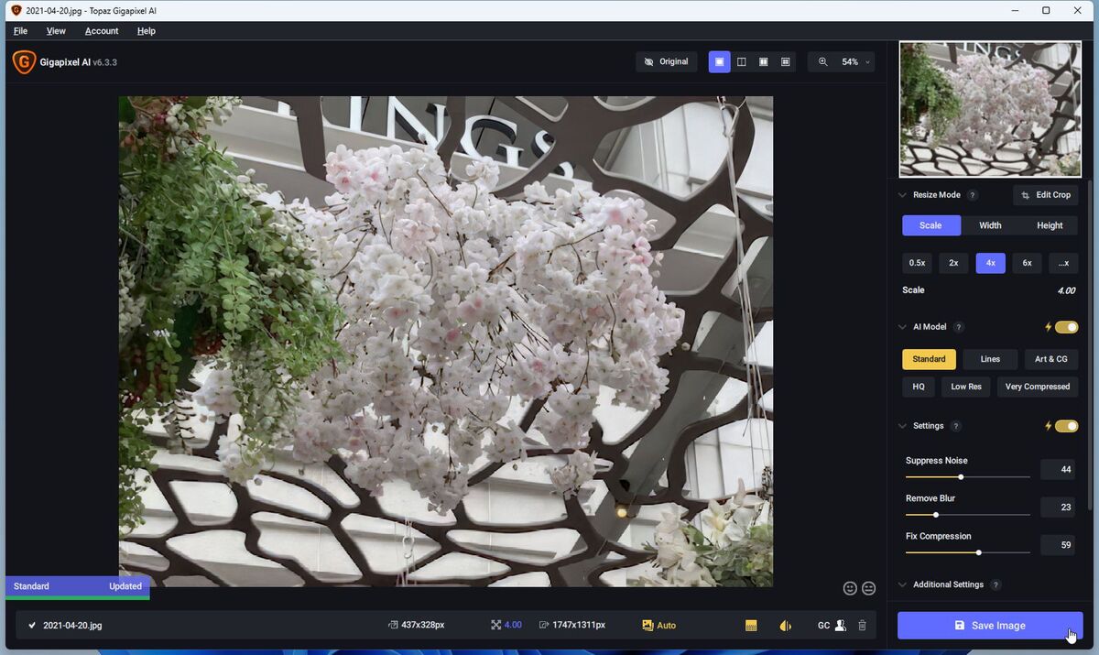The height and width of the screenshot is (655, 1099).
Task: Switch resize mode to Width tab
Action: coord(990,225)
